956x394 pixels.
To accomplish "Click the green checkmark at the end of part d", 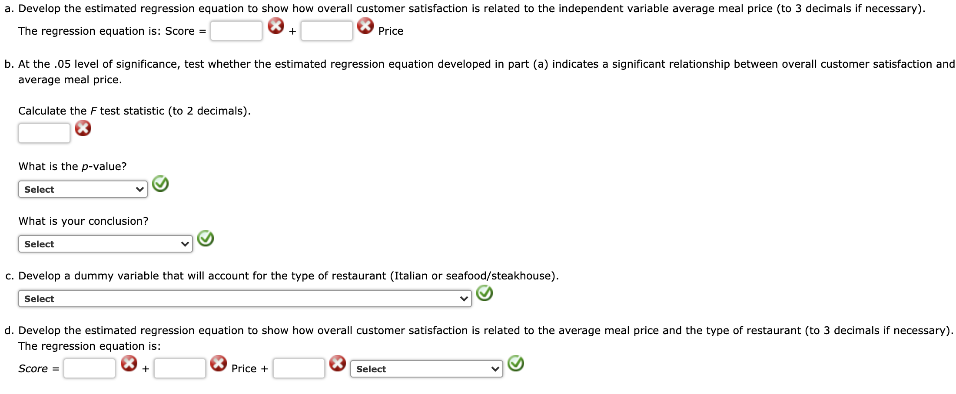I will (x=516, y=364).
